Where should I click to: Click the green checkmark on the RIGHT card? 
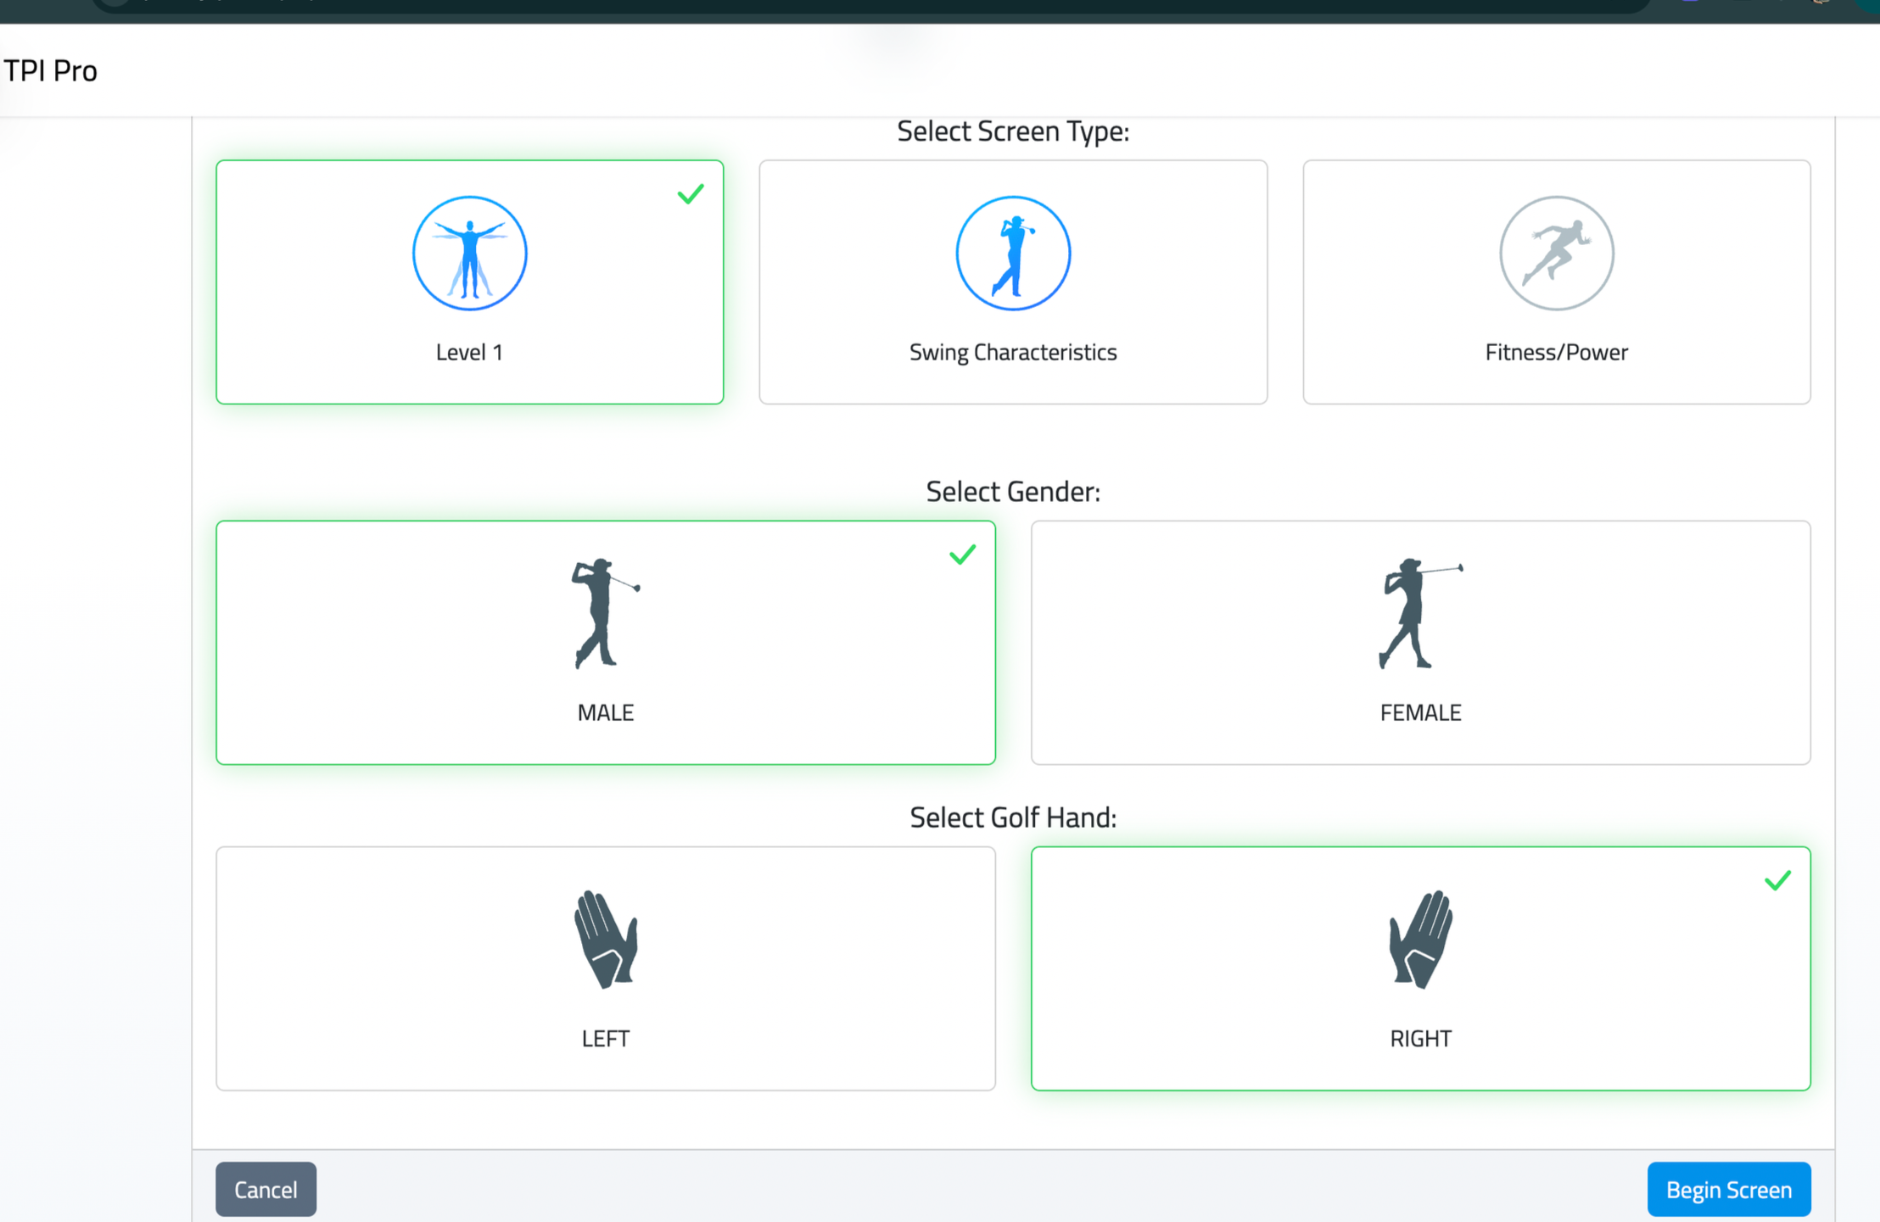click(x=1777, y=880)
